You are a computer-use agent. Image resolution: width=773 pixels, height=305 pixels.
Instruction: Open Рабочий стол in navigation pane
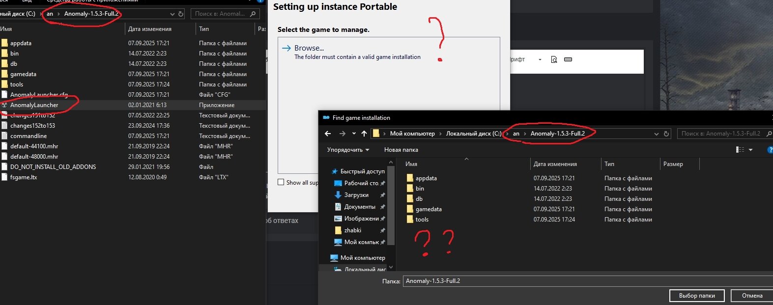pyautogui.click(x=359, y=183)
